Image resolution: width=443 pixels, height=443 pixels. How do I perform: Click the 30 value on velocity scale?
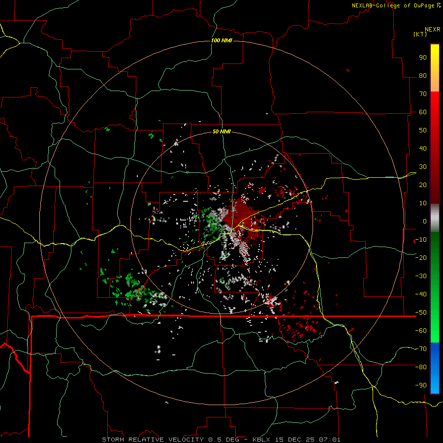tap(423, 167)
